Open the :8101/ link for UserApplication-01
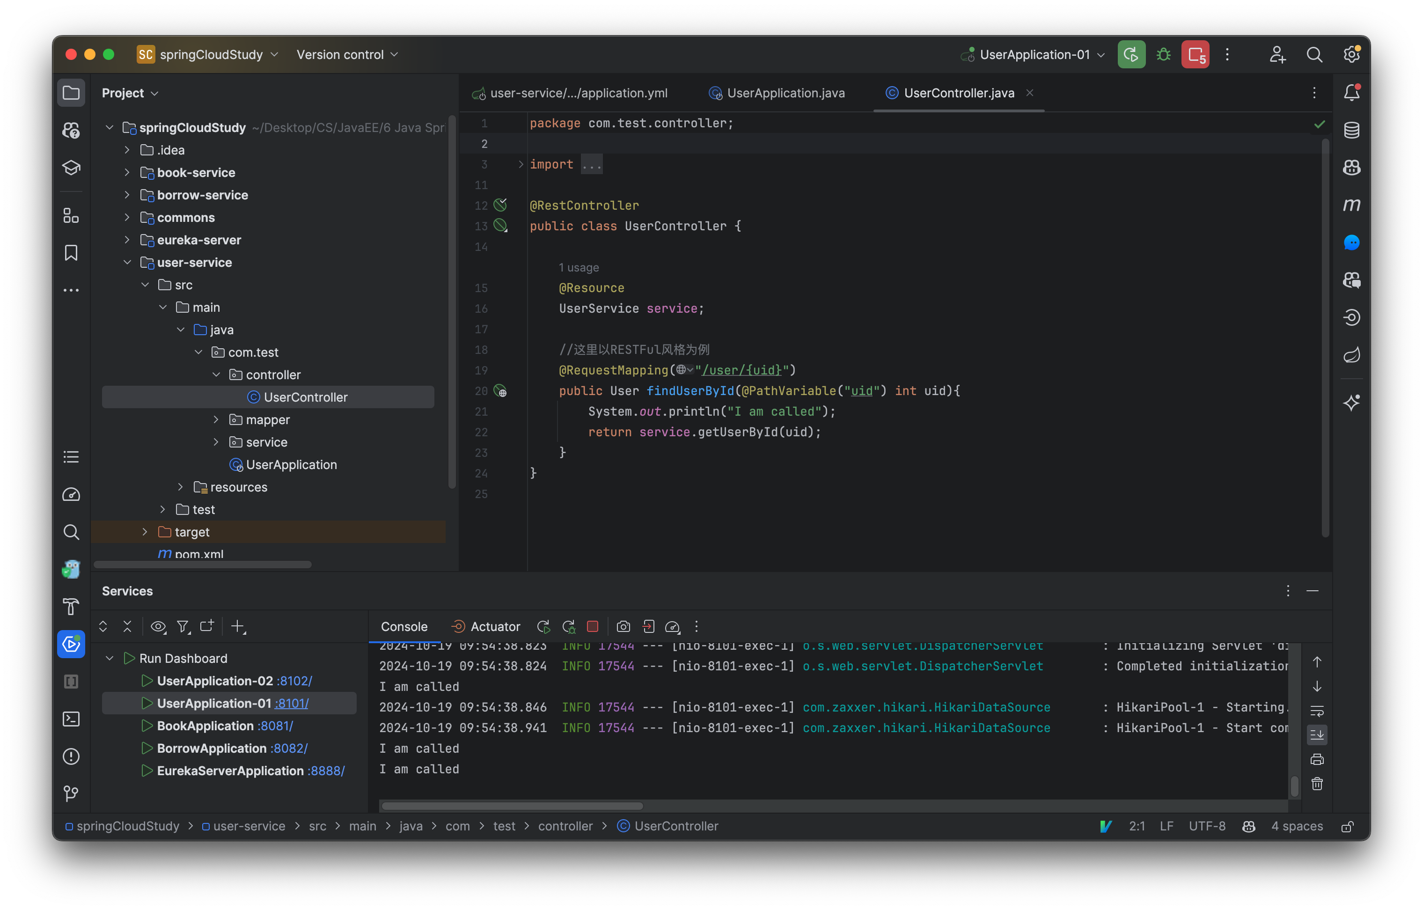The width and height of the screenshot is (1423, 910). coord(291,703)
